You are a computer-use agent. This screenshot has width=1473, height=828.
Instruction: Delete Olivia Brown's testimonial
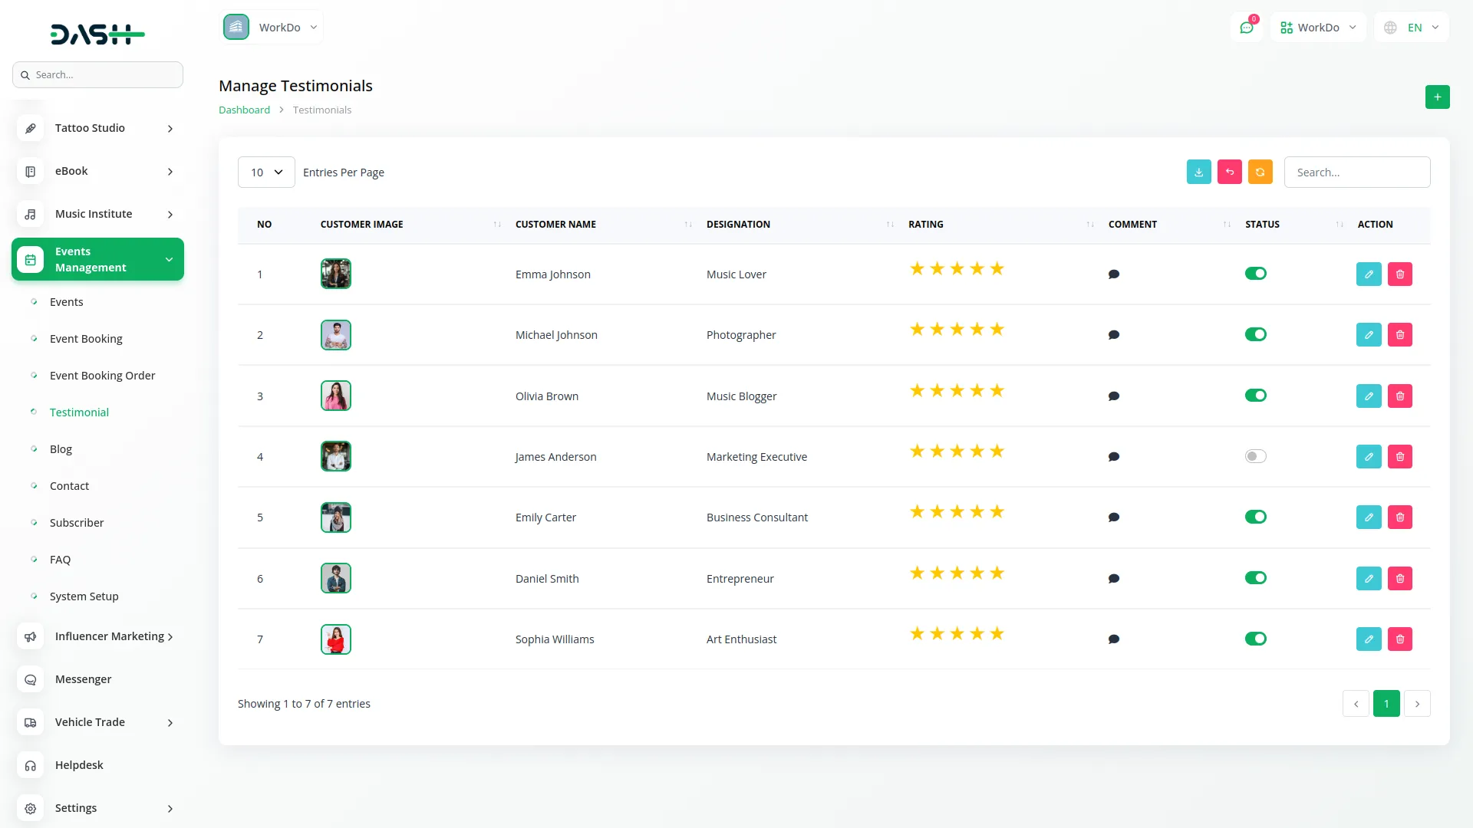(1399, 396)
